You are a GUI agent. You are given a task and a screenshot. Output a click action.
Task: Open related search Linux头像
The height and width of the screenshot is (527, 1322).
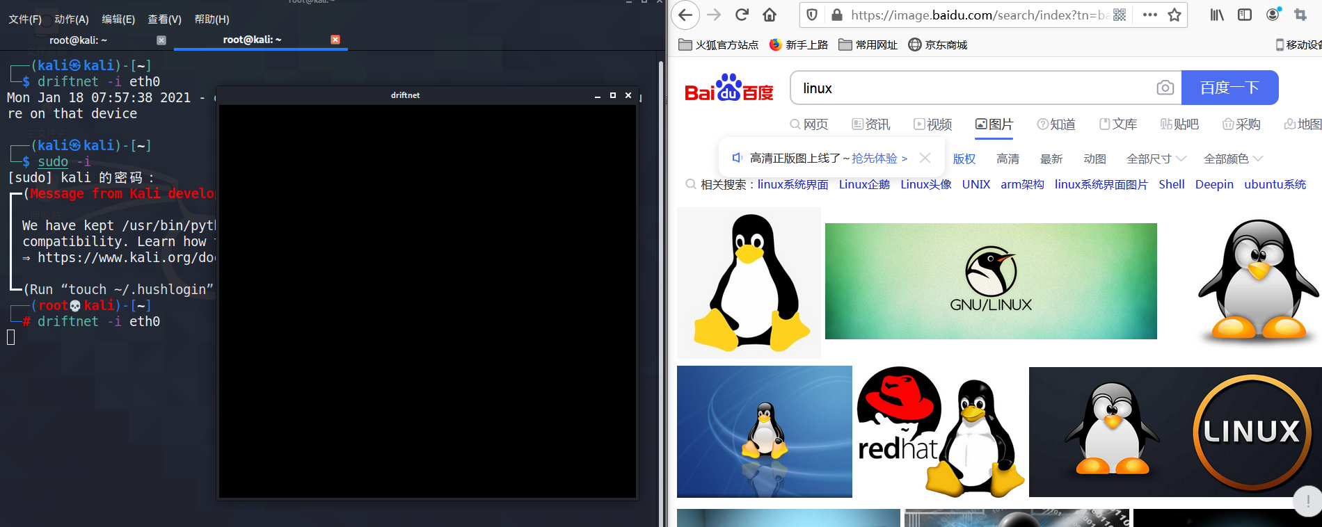(x=926, y=184)
